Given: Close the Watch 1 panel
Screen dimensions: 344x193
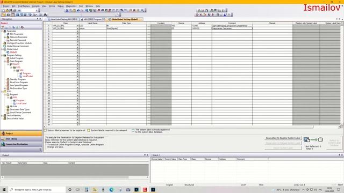Looking at the screenshot, I should [x=342, y=155].
